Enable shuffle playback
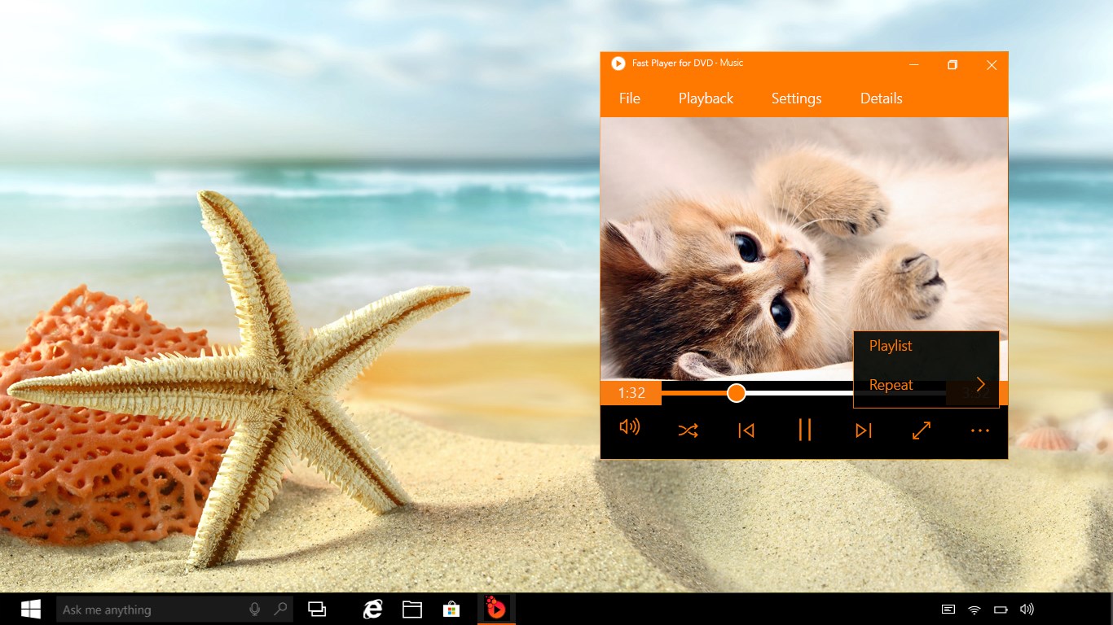The width and height of the screenshot is (1113, 625). click(688, 431)
